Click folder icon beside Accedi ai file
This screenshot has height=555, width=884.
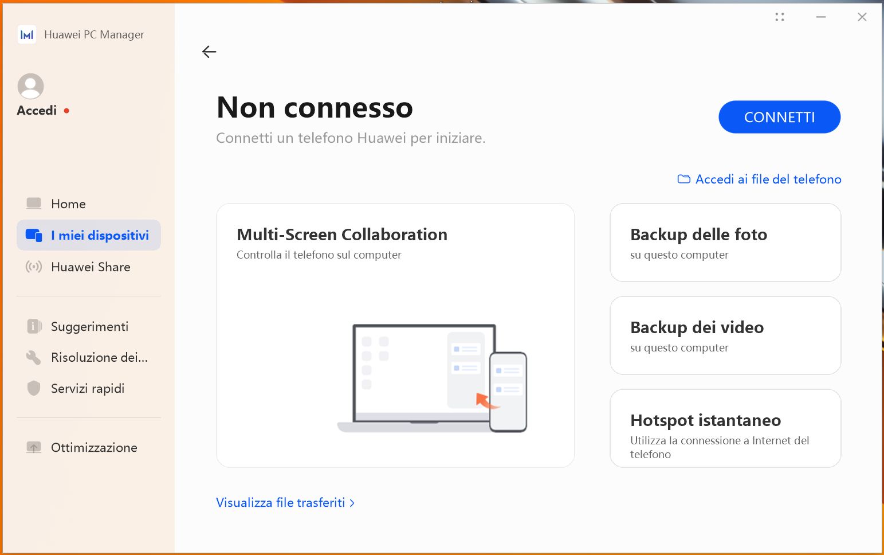(x=684, y=179)
